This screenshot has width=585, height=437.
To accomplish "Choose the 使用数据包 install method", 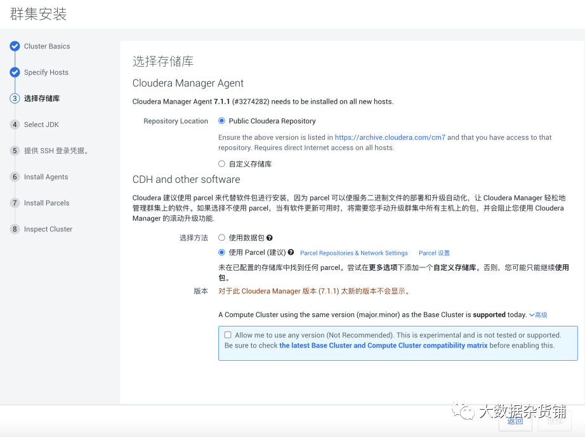I will 221,238.
